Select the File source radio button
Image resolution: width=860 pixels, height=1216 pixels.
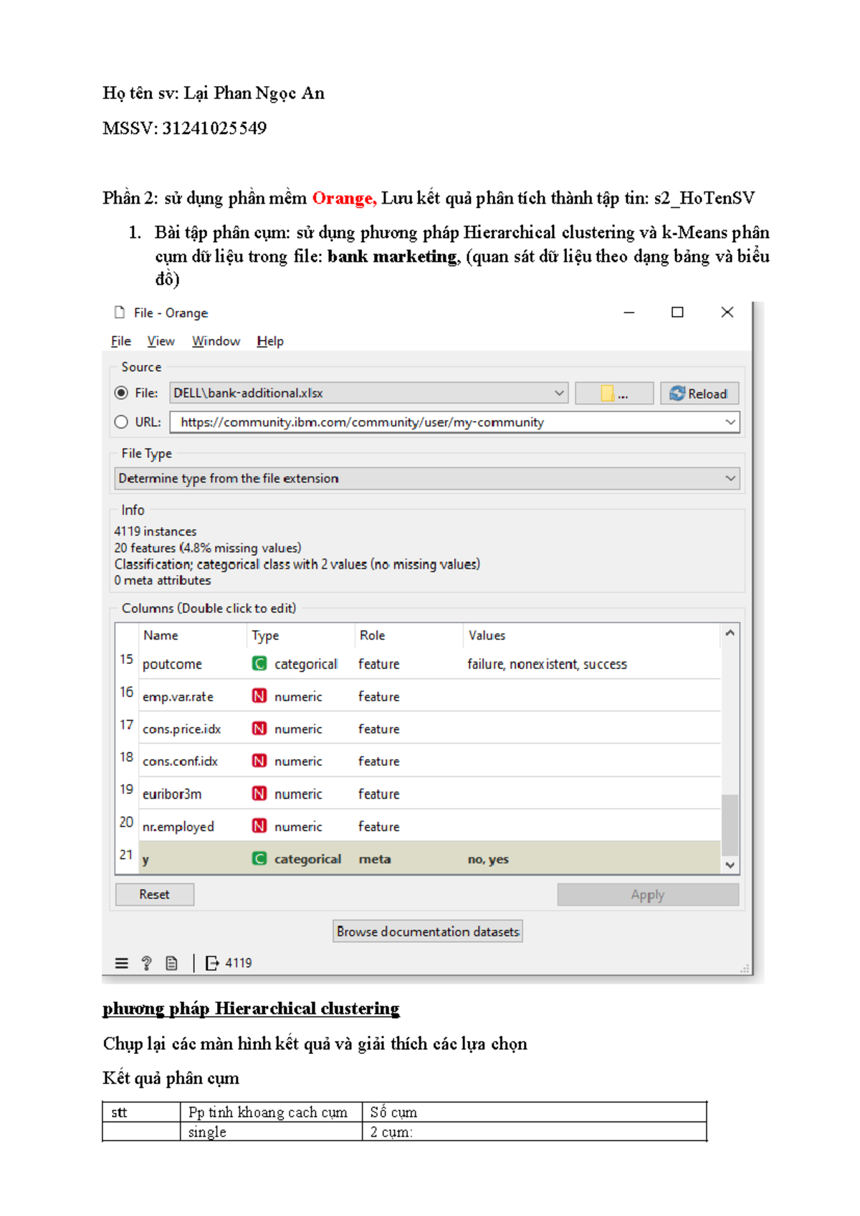[121, 393]
